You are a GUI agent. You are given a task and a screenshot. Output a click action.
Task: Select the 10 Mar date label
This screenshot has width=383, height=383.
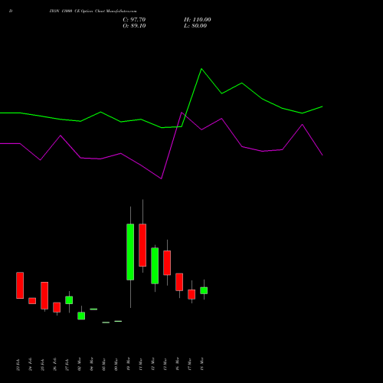click(129, 364)
